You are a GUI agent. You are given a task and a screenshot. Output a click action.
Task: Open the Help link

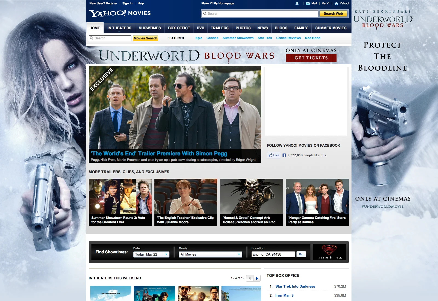click(141, 4)
